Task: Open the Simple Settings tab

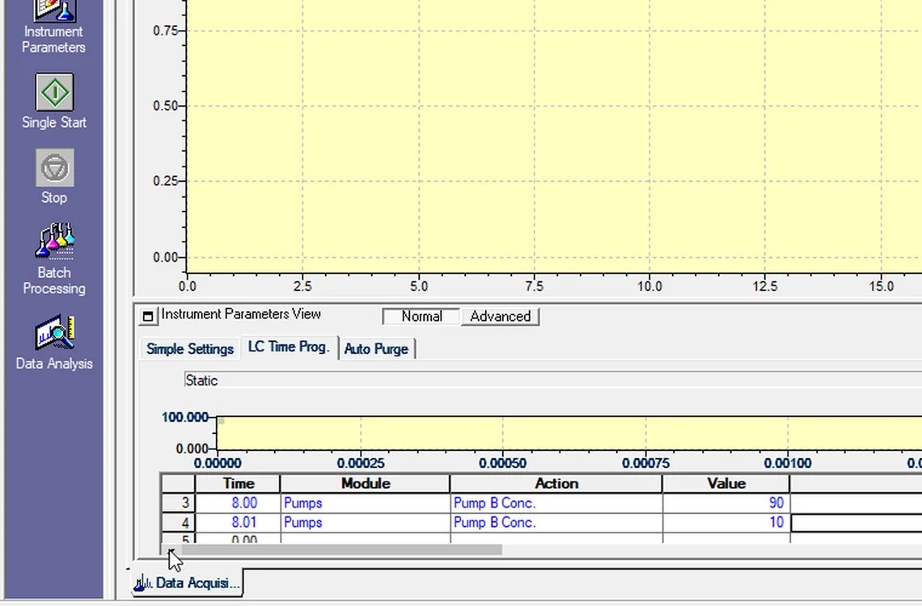Action: click(x=190, y=349)
